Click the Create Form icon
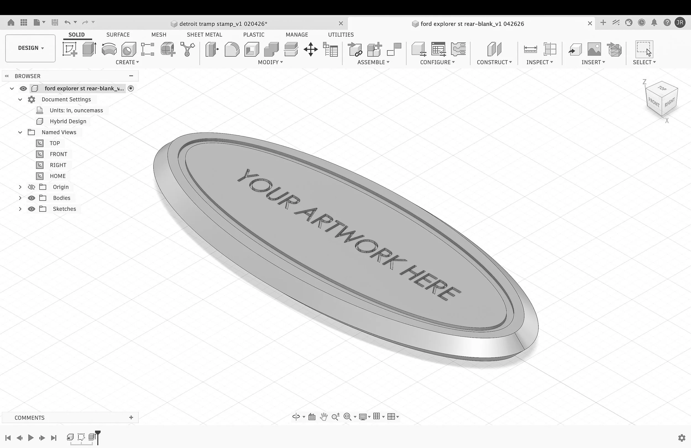The width and height of the screenshot is (691, 448). (168, 49)
